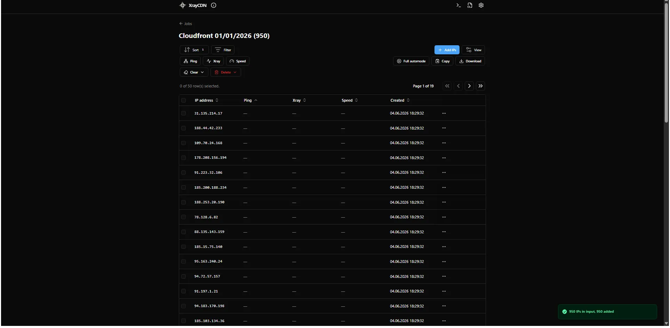
Task: Sort by the Ping column header
Action: tap(250, 100)
